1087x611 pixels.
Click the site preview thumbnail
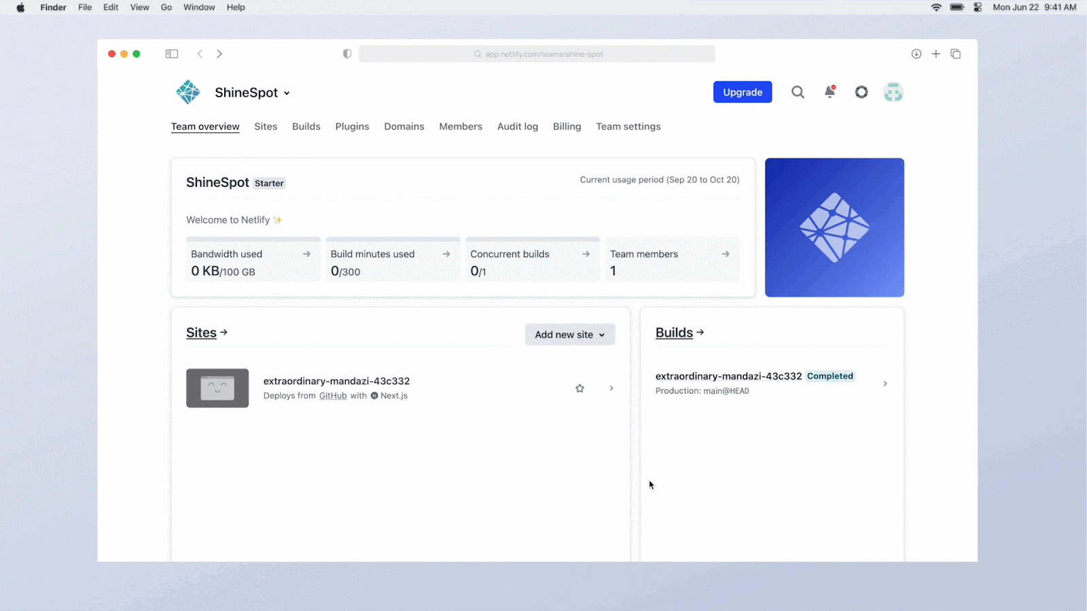[x=217, y=388]
